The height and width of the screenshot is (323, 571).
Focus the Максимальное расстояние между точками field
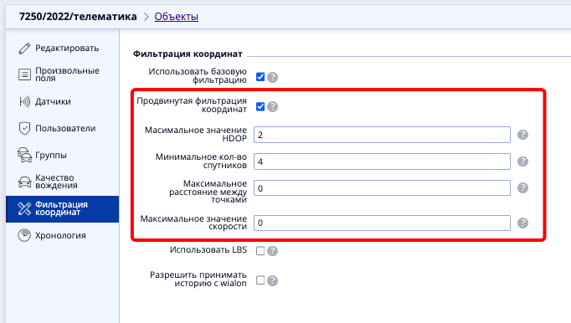click(382, 188)
